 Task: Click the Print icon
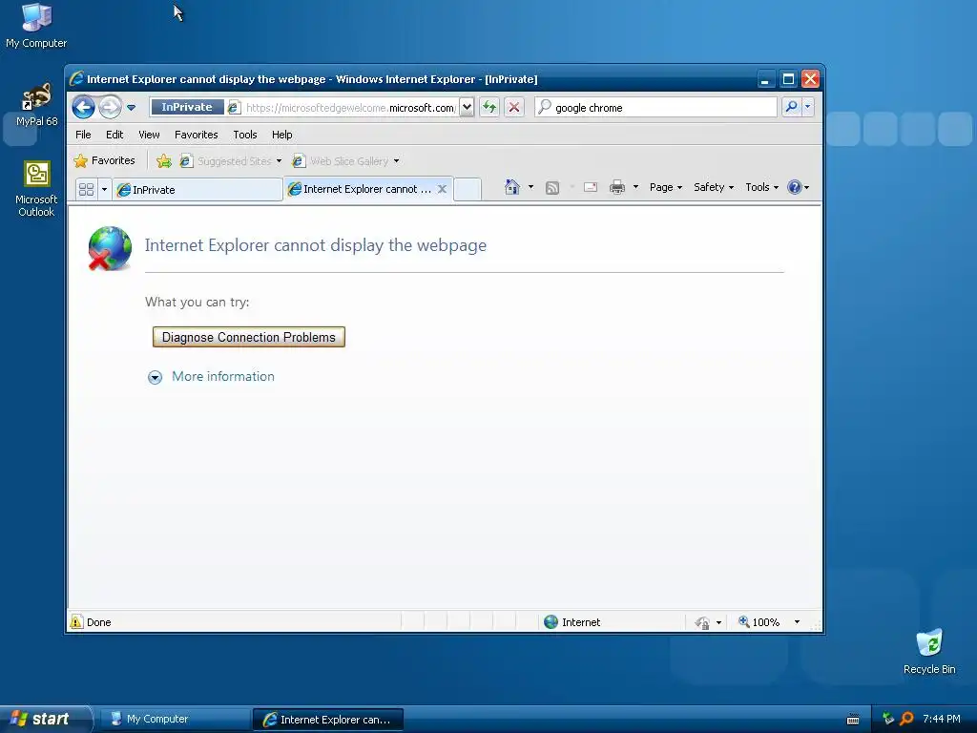617,187
